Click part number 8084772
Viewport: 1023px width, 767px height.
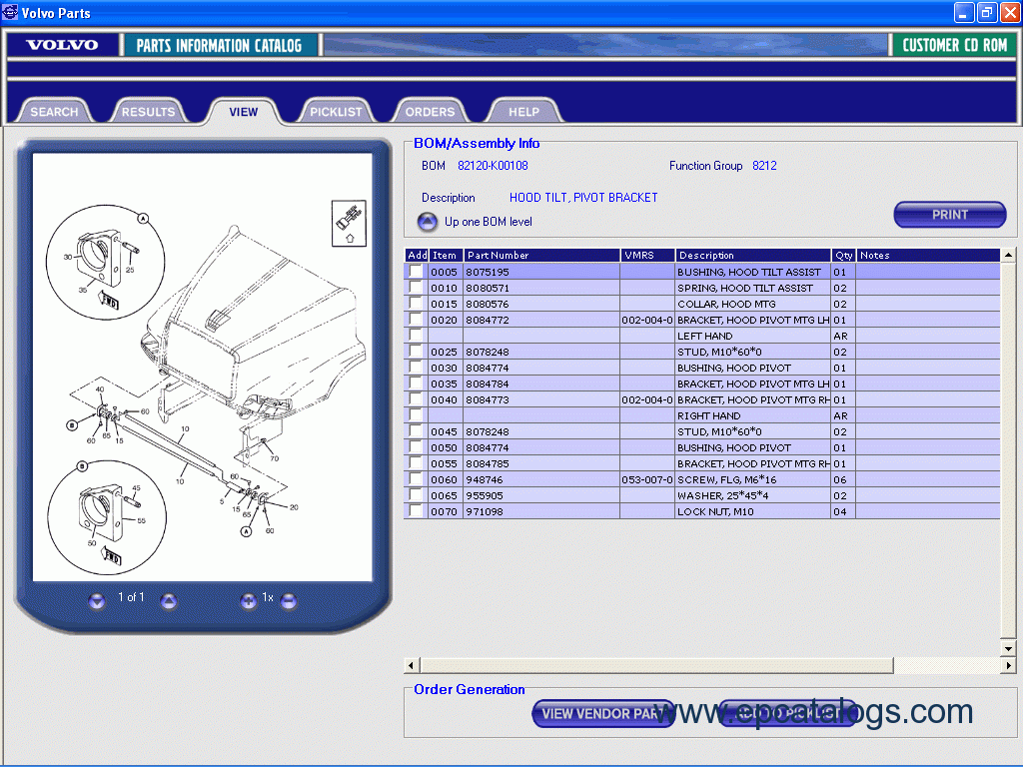pyautogui.click(x=488, y=320)
